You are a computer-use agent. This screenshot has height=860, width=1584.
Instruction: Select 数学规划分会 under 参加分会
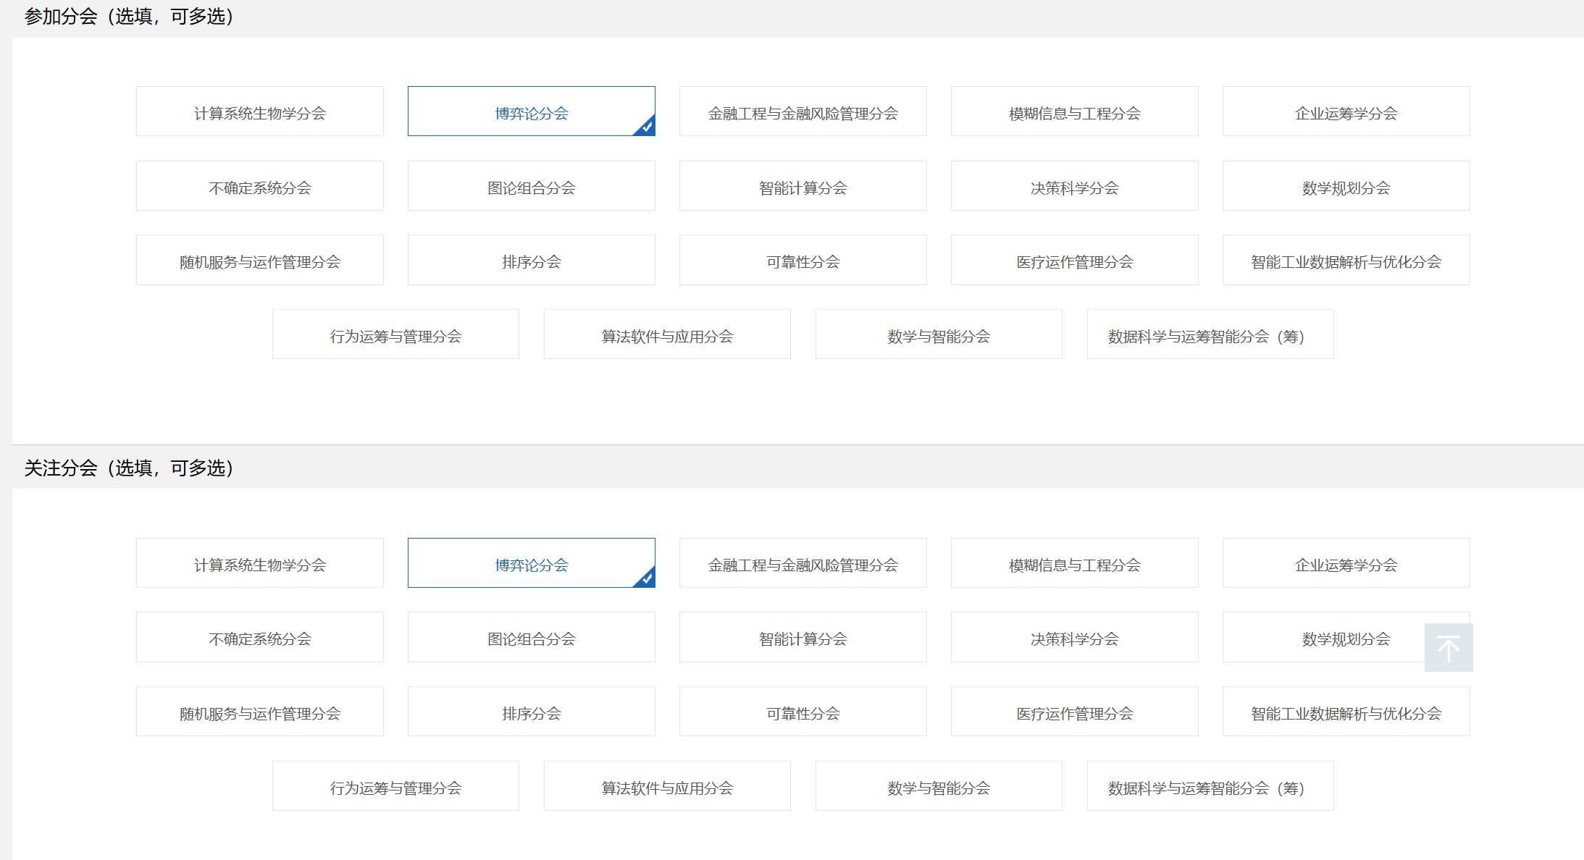tap(1346, 186)
